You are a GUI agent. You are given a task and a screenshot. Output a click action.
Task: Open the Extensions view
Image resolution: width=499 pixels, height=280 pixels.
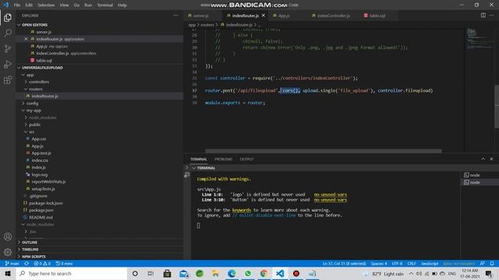click(x=8, y=79)
